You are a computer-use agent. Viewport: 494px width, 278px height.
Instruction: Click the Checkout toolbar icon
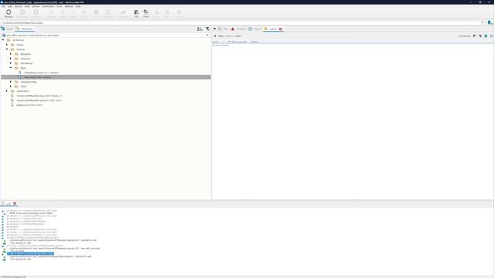(x=51, y=13)
